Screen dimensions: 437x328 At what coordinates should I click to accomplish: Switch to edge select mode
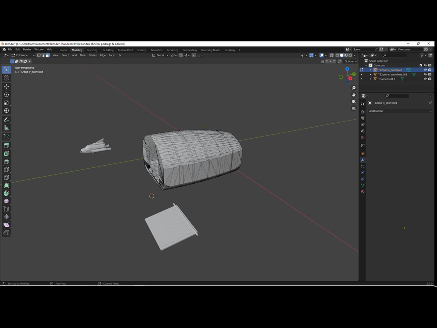[x=43, y=55]
